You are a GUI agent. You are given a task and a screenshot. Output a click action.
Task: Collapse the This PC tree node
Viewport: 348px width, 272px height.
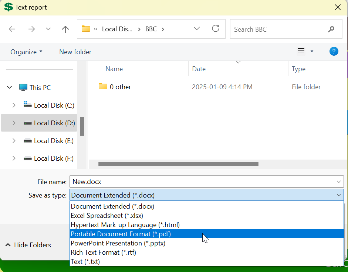pyautogui.click(x=10, y=87)
